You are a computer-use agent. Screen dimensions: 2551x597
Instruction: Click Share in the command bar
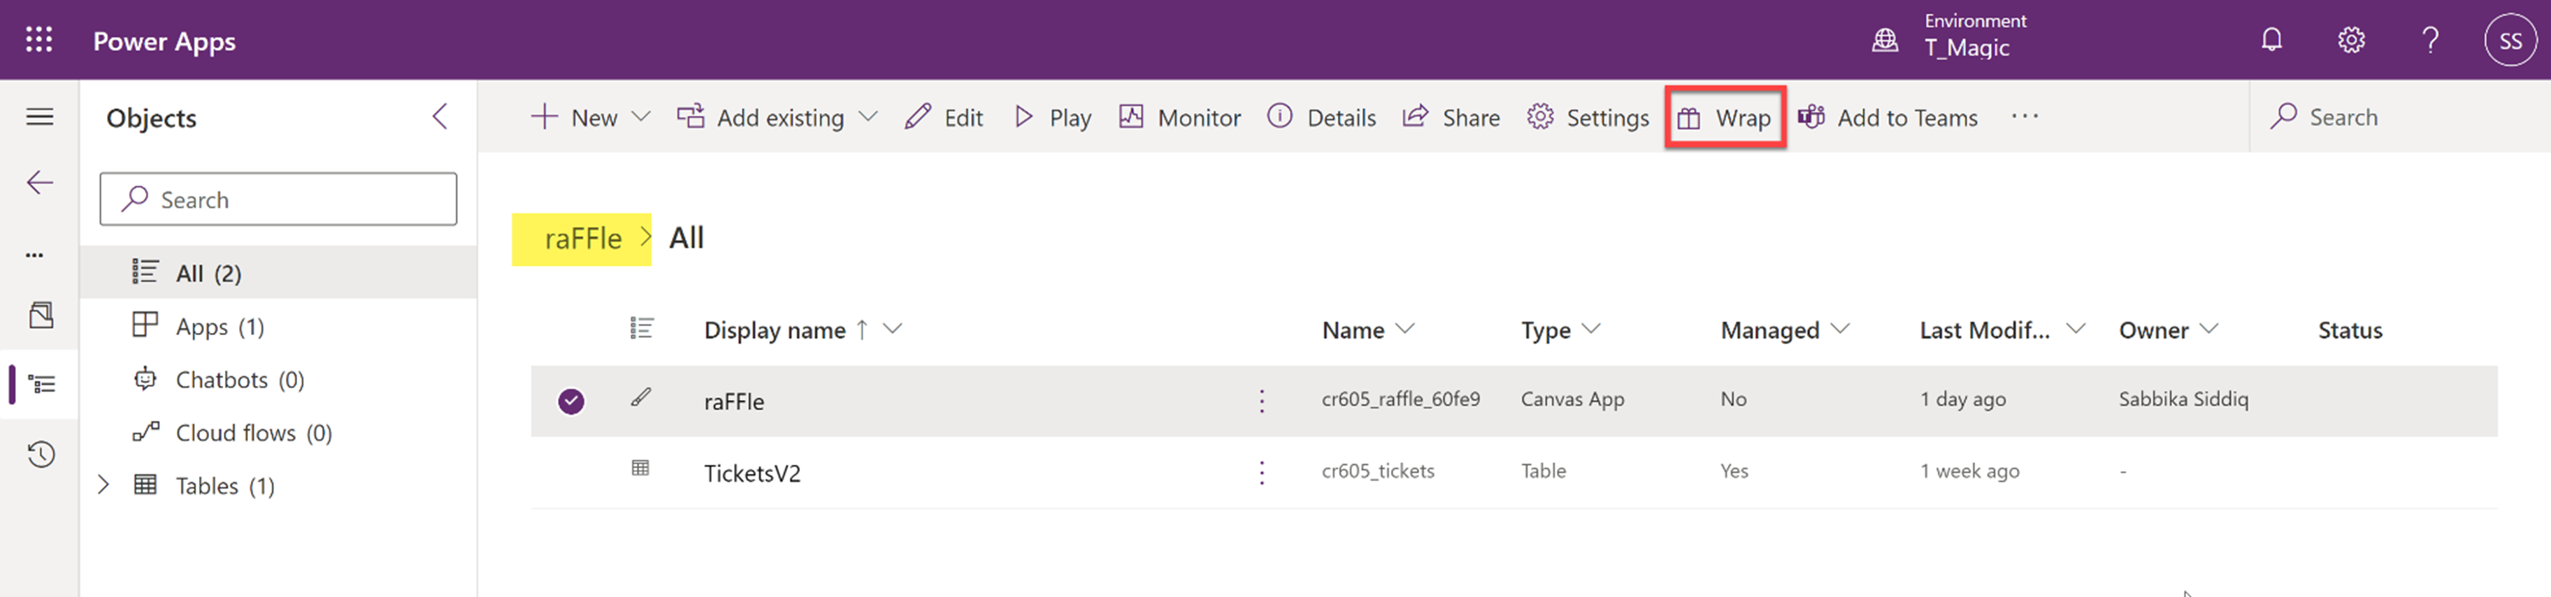click(x=1451, y=117)
